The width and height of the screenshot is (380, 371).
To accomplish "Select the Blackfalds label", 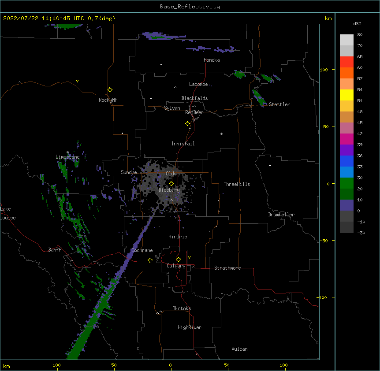I will 194,98.
